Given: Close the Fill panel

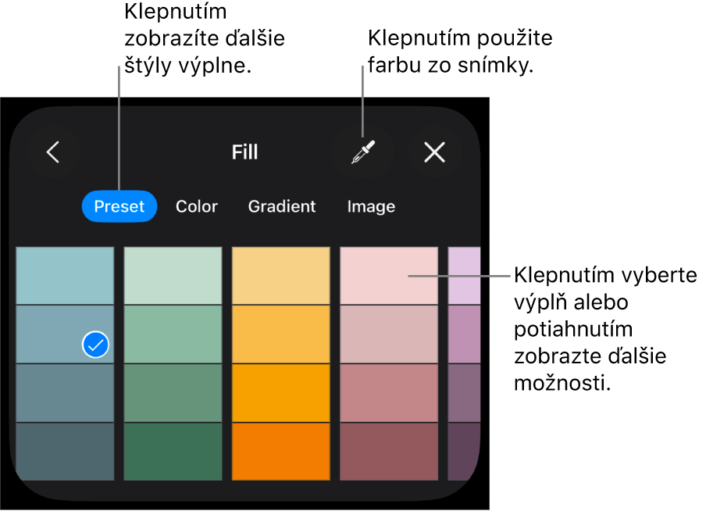Looking at the screenshot, I should point(434,152).
